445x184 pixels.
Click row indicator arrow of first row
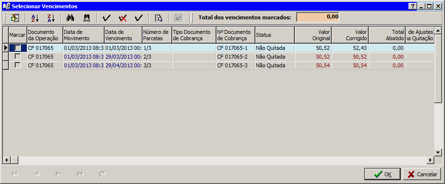[6, 48]
